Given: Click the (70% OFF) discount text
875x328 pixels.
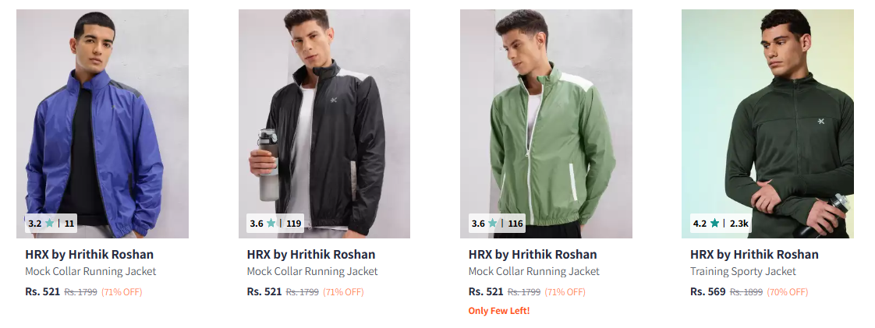Looking at the screenshot, I should [787, 292].
